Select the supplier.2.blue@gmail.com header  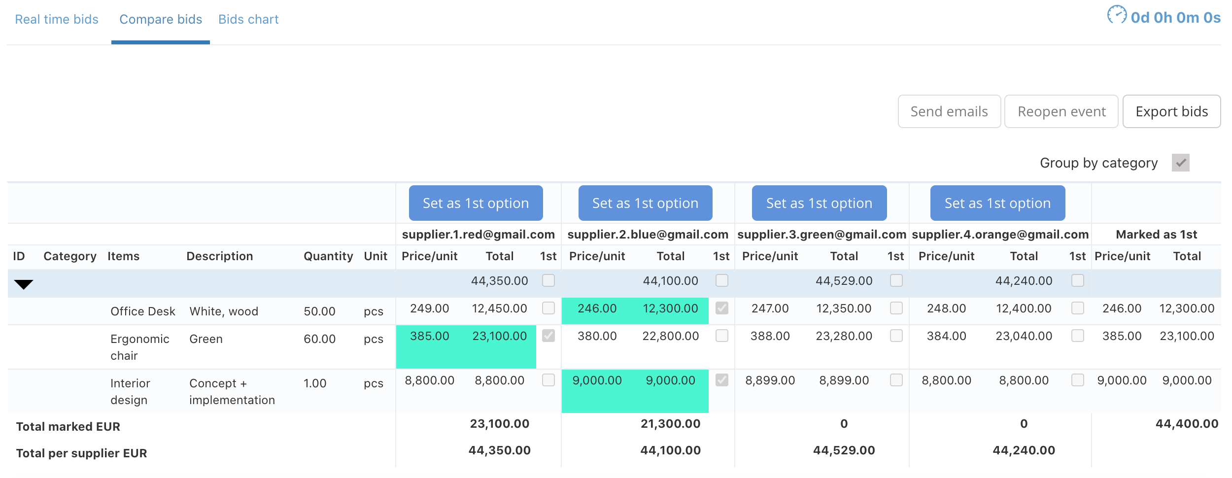(x=648, y=235)
